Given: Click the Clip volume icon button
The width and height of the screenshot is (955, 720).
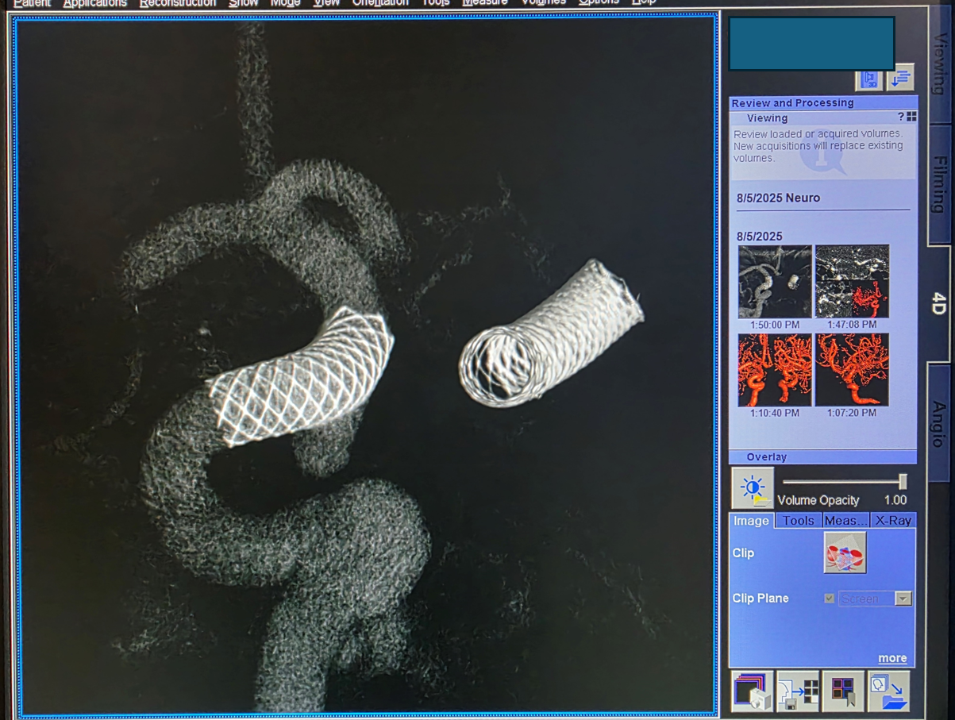Looking at the screenshot, I should pos(845,553).
